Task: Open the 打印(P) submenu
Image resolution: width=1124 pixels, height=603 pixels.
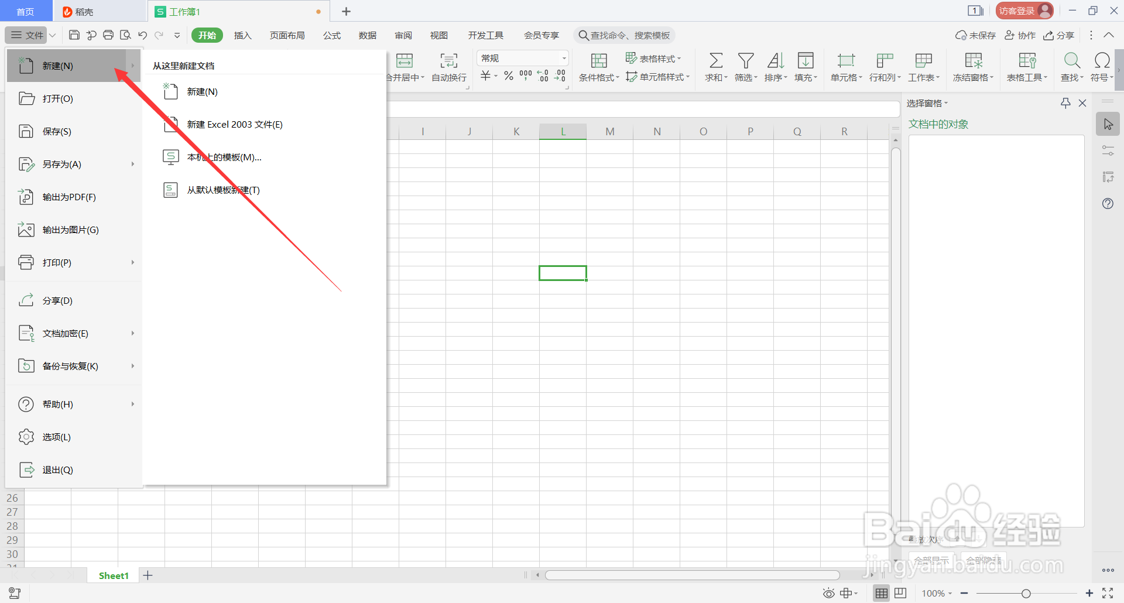Action: [x=74, y=263]
